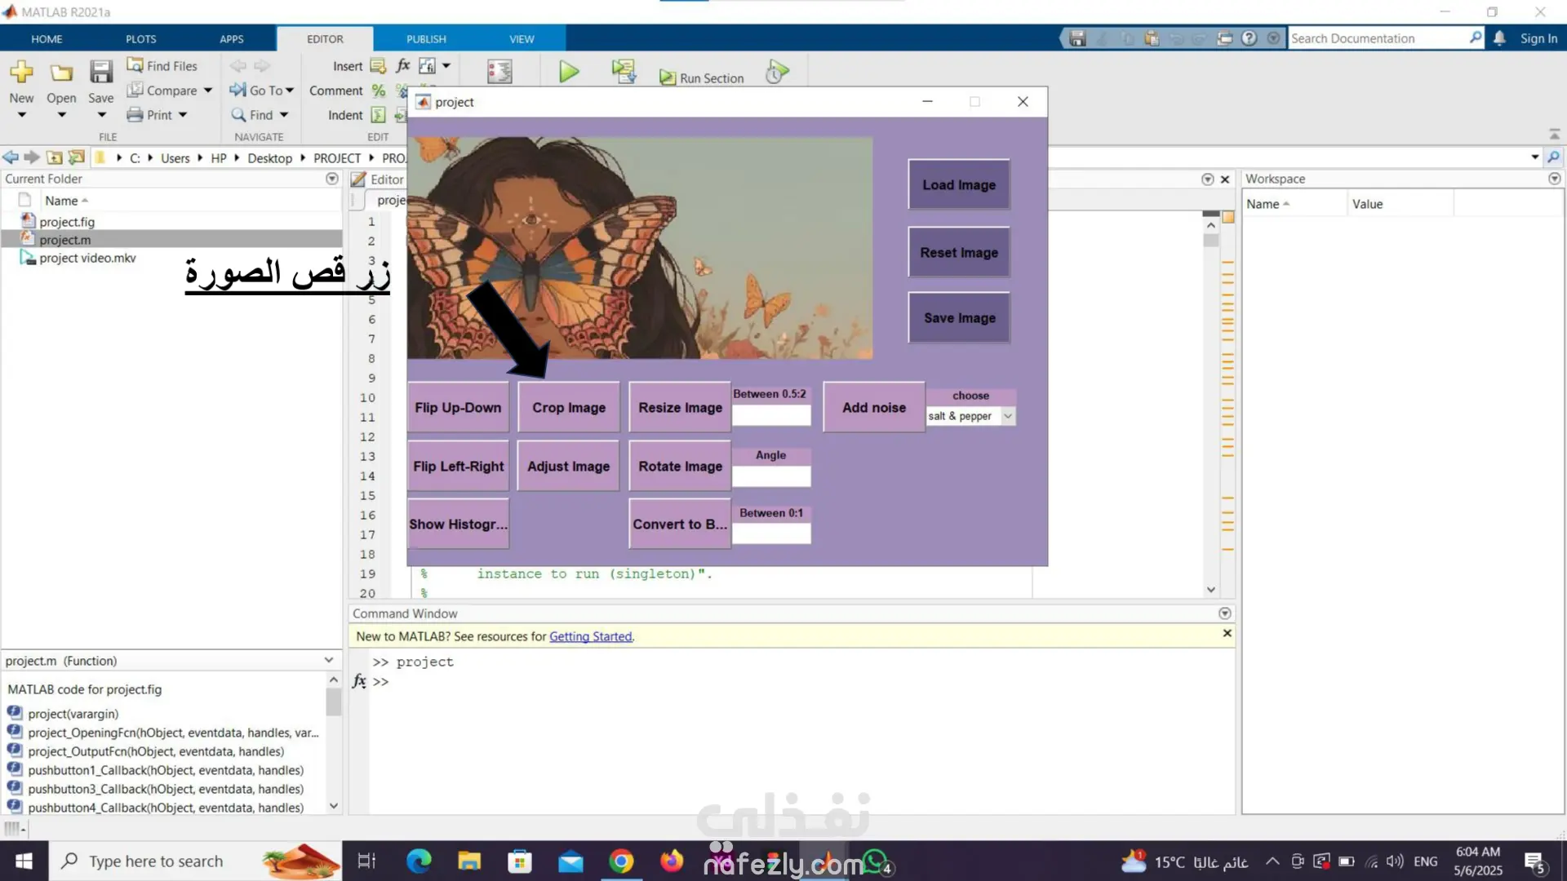Click the Comment percent icon

tap(379, 91)
